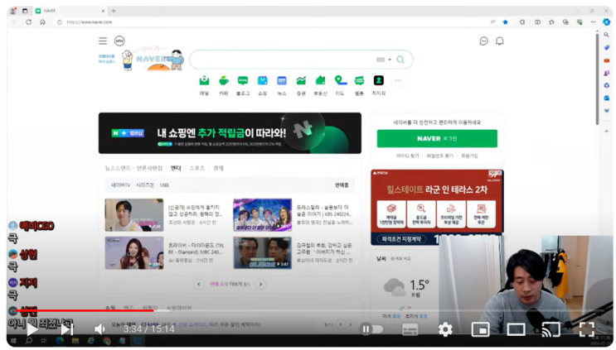Click the browser address bar URL

coord(90,22)
